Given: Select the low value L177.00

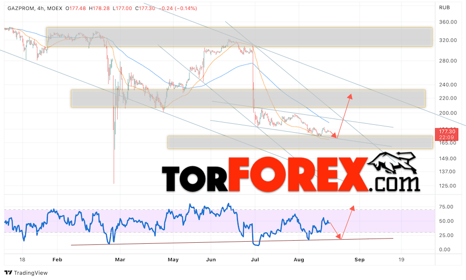Looking at the screenshot, I should tap(122, 8).
